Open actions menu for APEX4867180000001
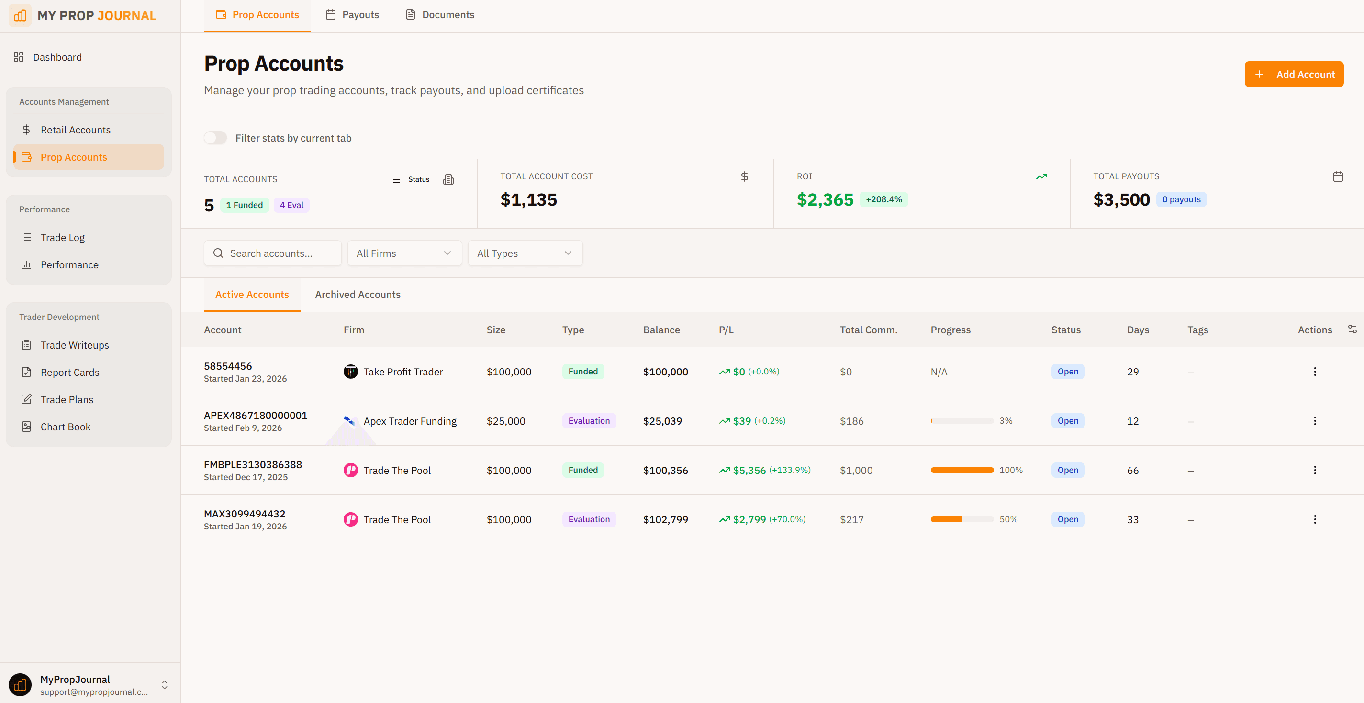This screenshot has width=1364, height=703. tap(1315, 421)
